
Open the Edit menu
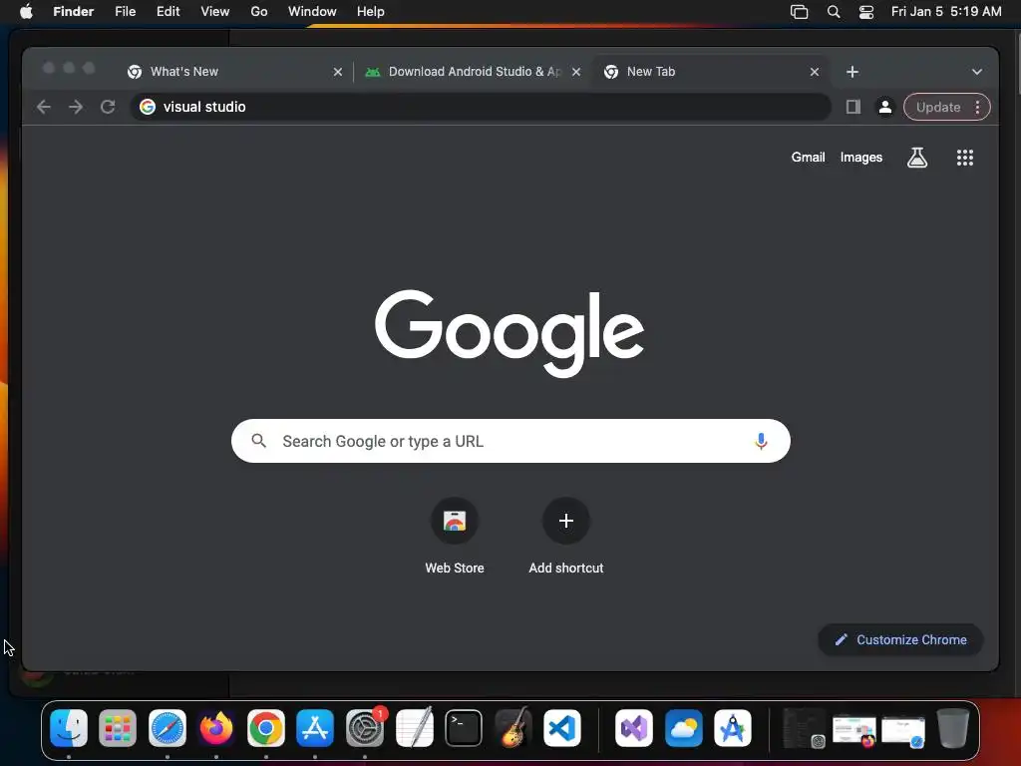pyautogui.click(x=168, y=11)
